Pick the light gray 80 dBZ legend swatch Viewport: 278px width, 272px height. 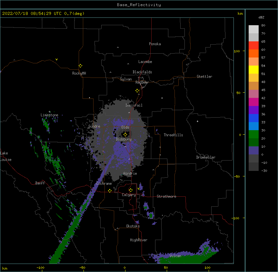(x=253, y=29)
